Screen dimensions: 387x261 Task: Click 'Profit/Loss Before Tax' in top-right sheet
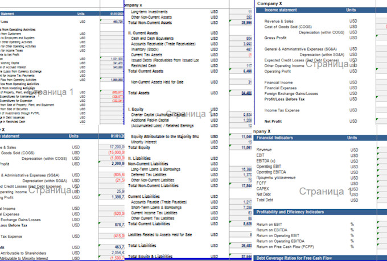tap(285, 99)
